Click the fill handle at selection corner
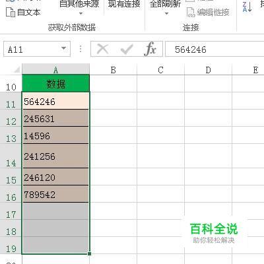264x264 pixels. pos(89,253)
